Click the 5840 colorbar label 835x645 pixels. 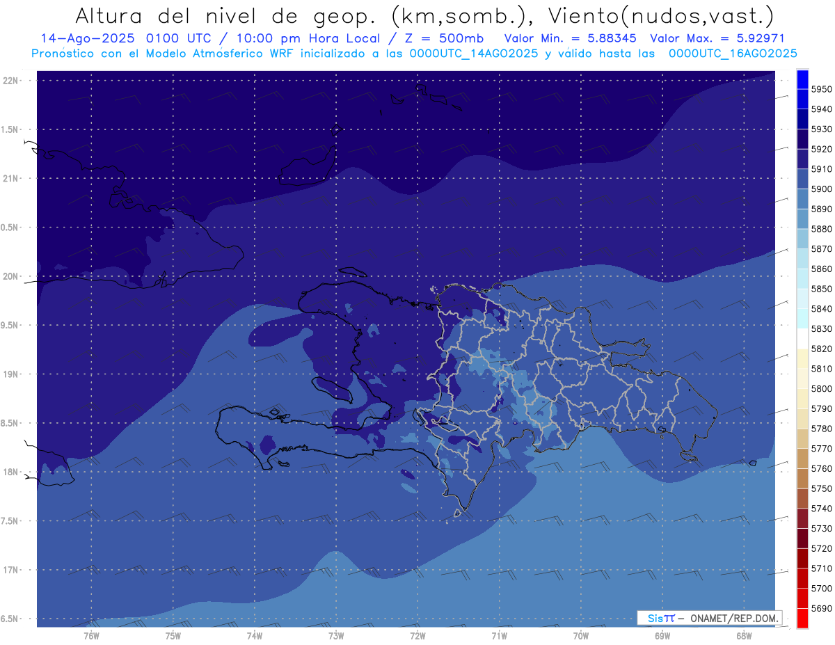point(821,309)
